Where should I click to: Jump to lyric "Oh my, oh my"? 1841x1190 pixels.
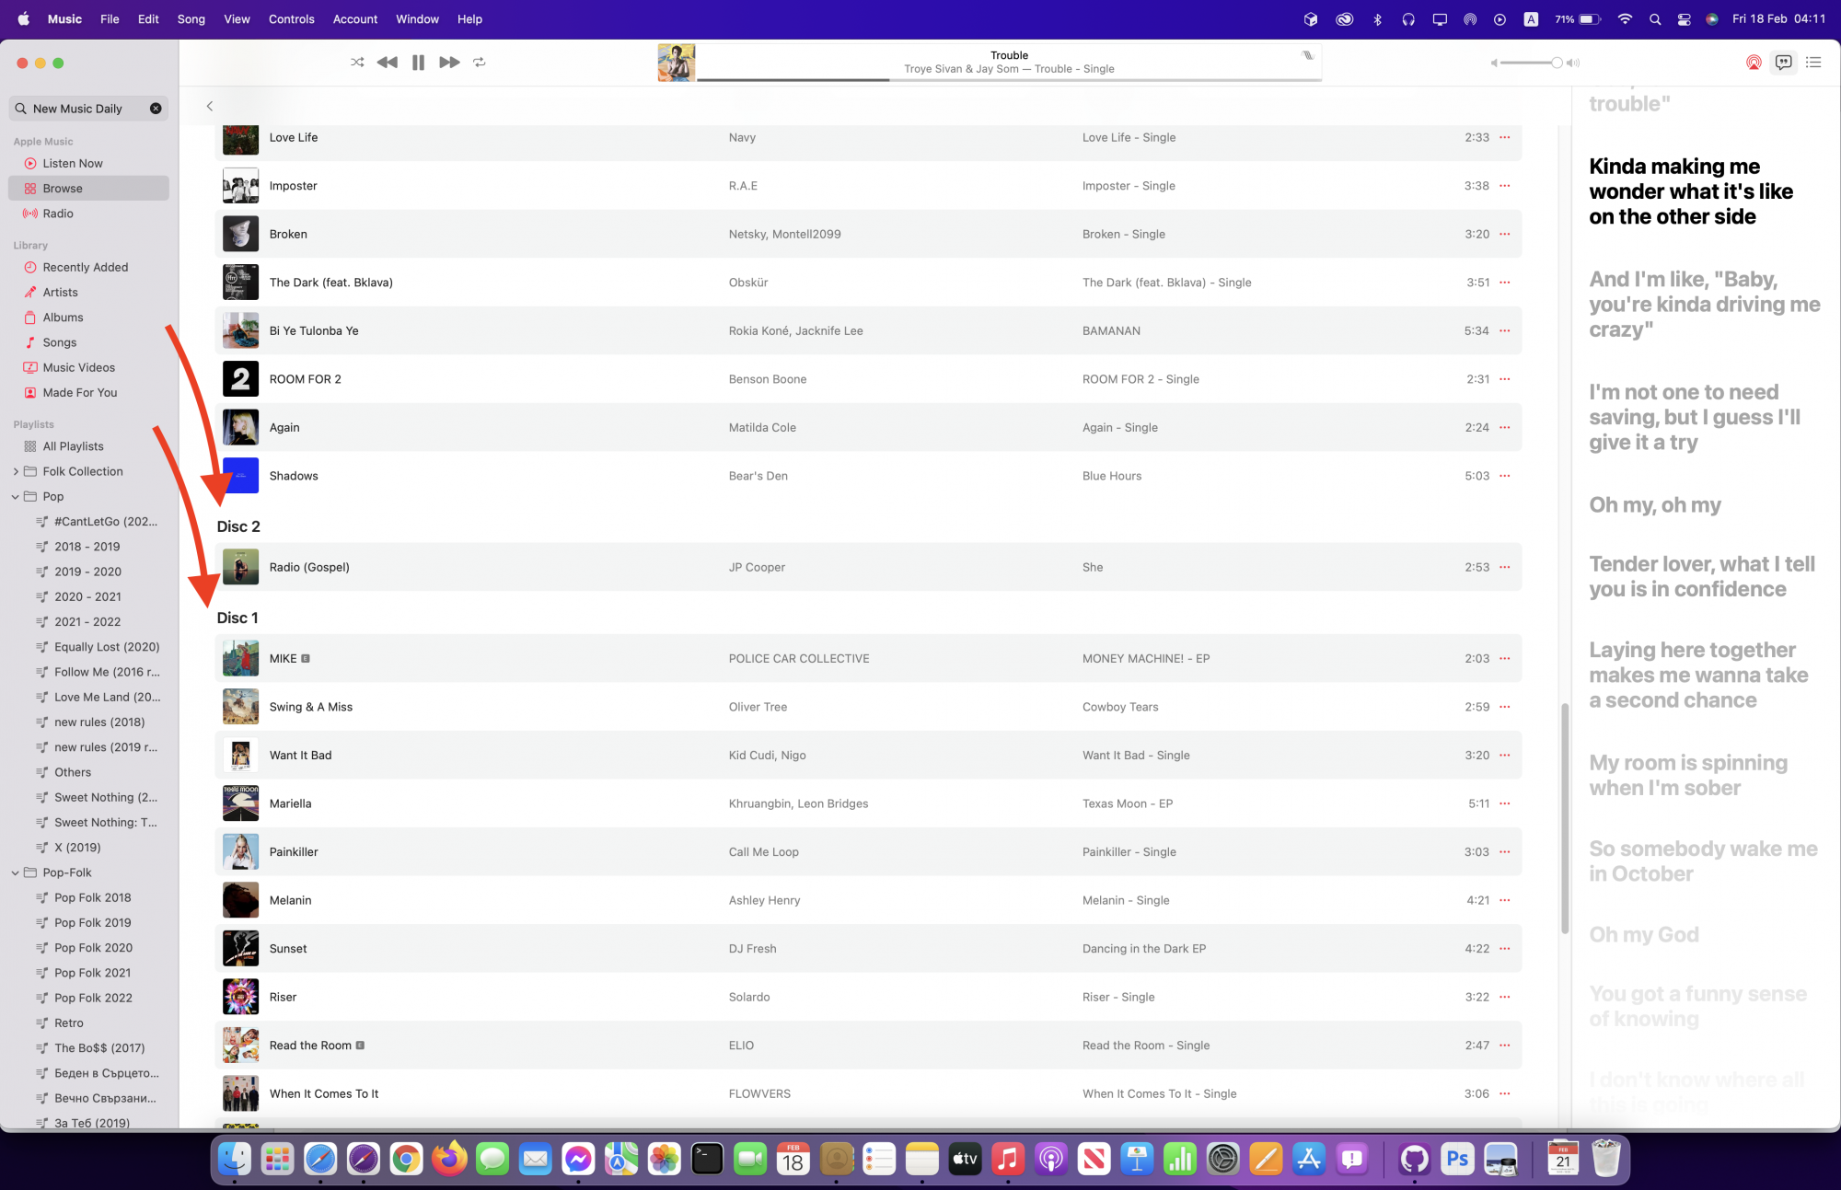(1655, 504)
